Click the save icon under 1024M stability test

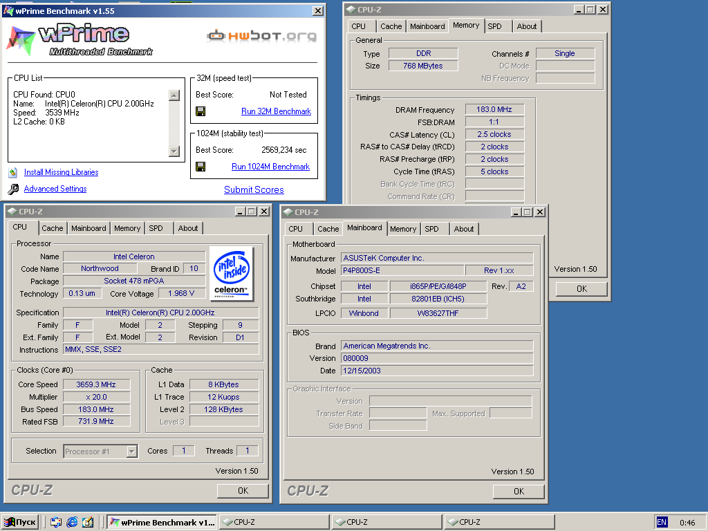tap(201, 167)
